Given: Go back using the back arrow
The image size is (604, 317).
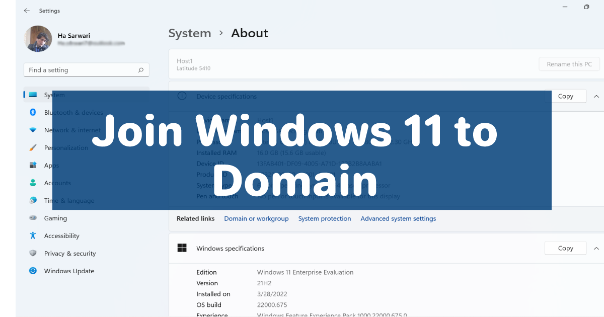Looking at the screenshot, I should pyautogui.click(x=27, y=11).
